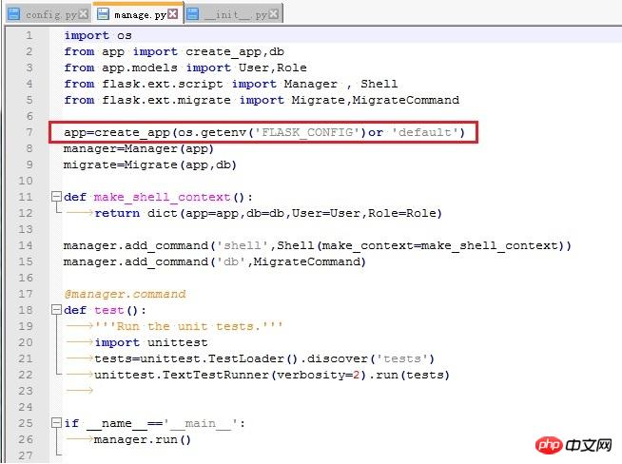Close the config.py tab

coord(84,14)
